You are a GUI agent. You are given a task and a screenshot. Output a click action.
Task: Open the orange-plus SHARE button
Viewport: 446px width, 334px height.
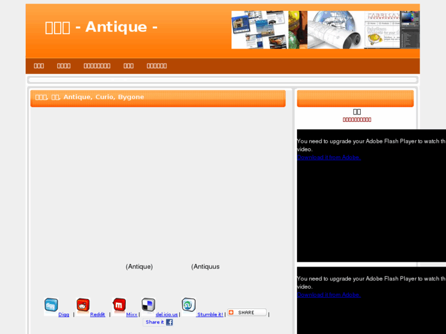[x=247, y=313]
